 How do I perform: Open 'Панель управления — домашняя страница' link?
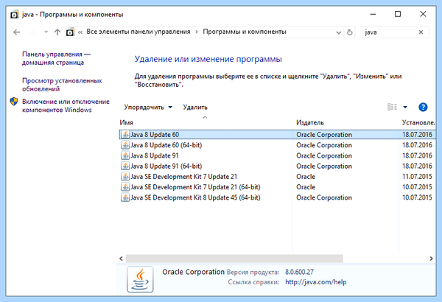point(57,58)
